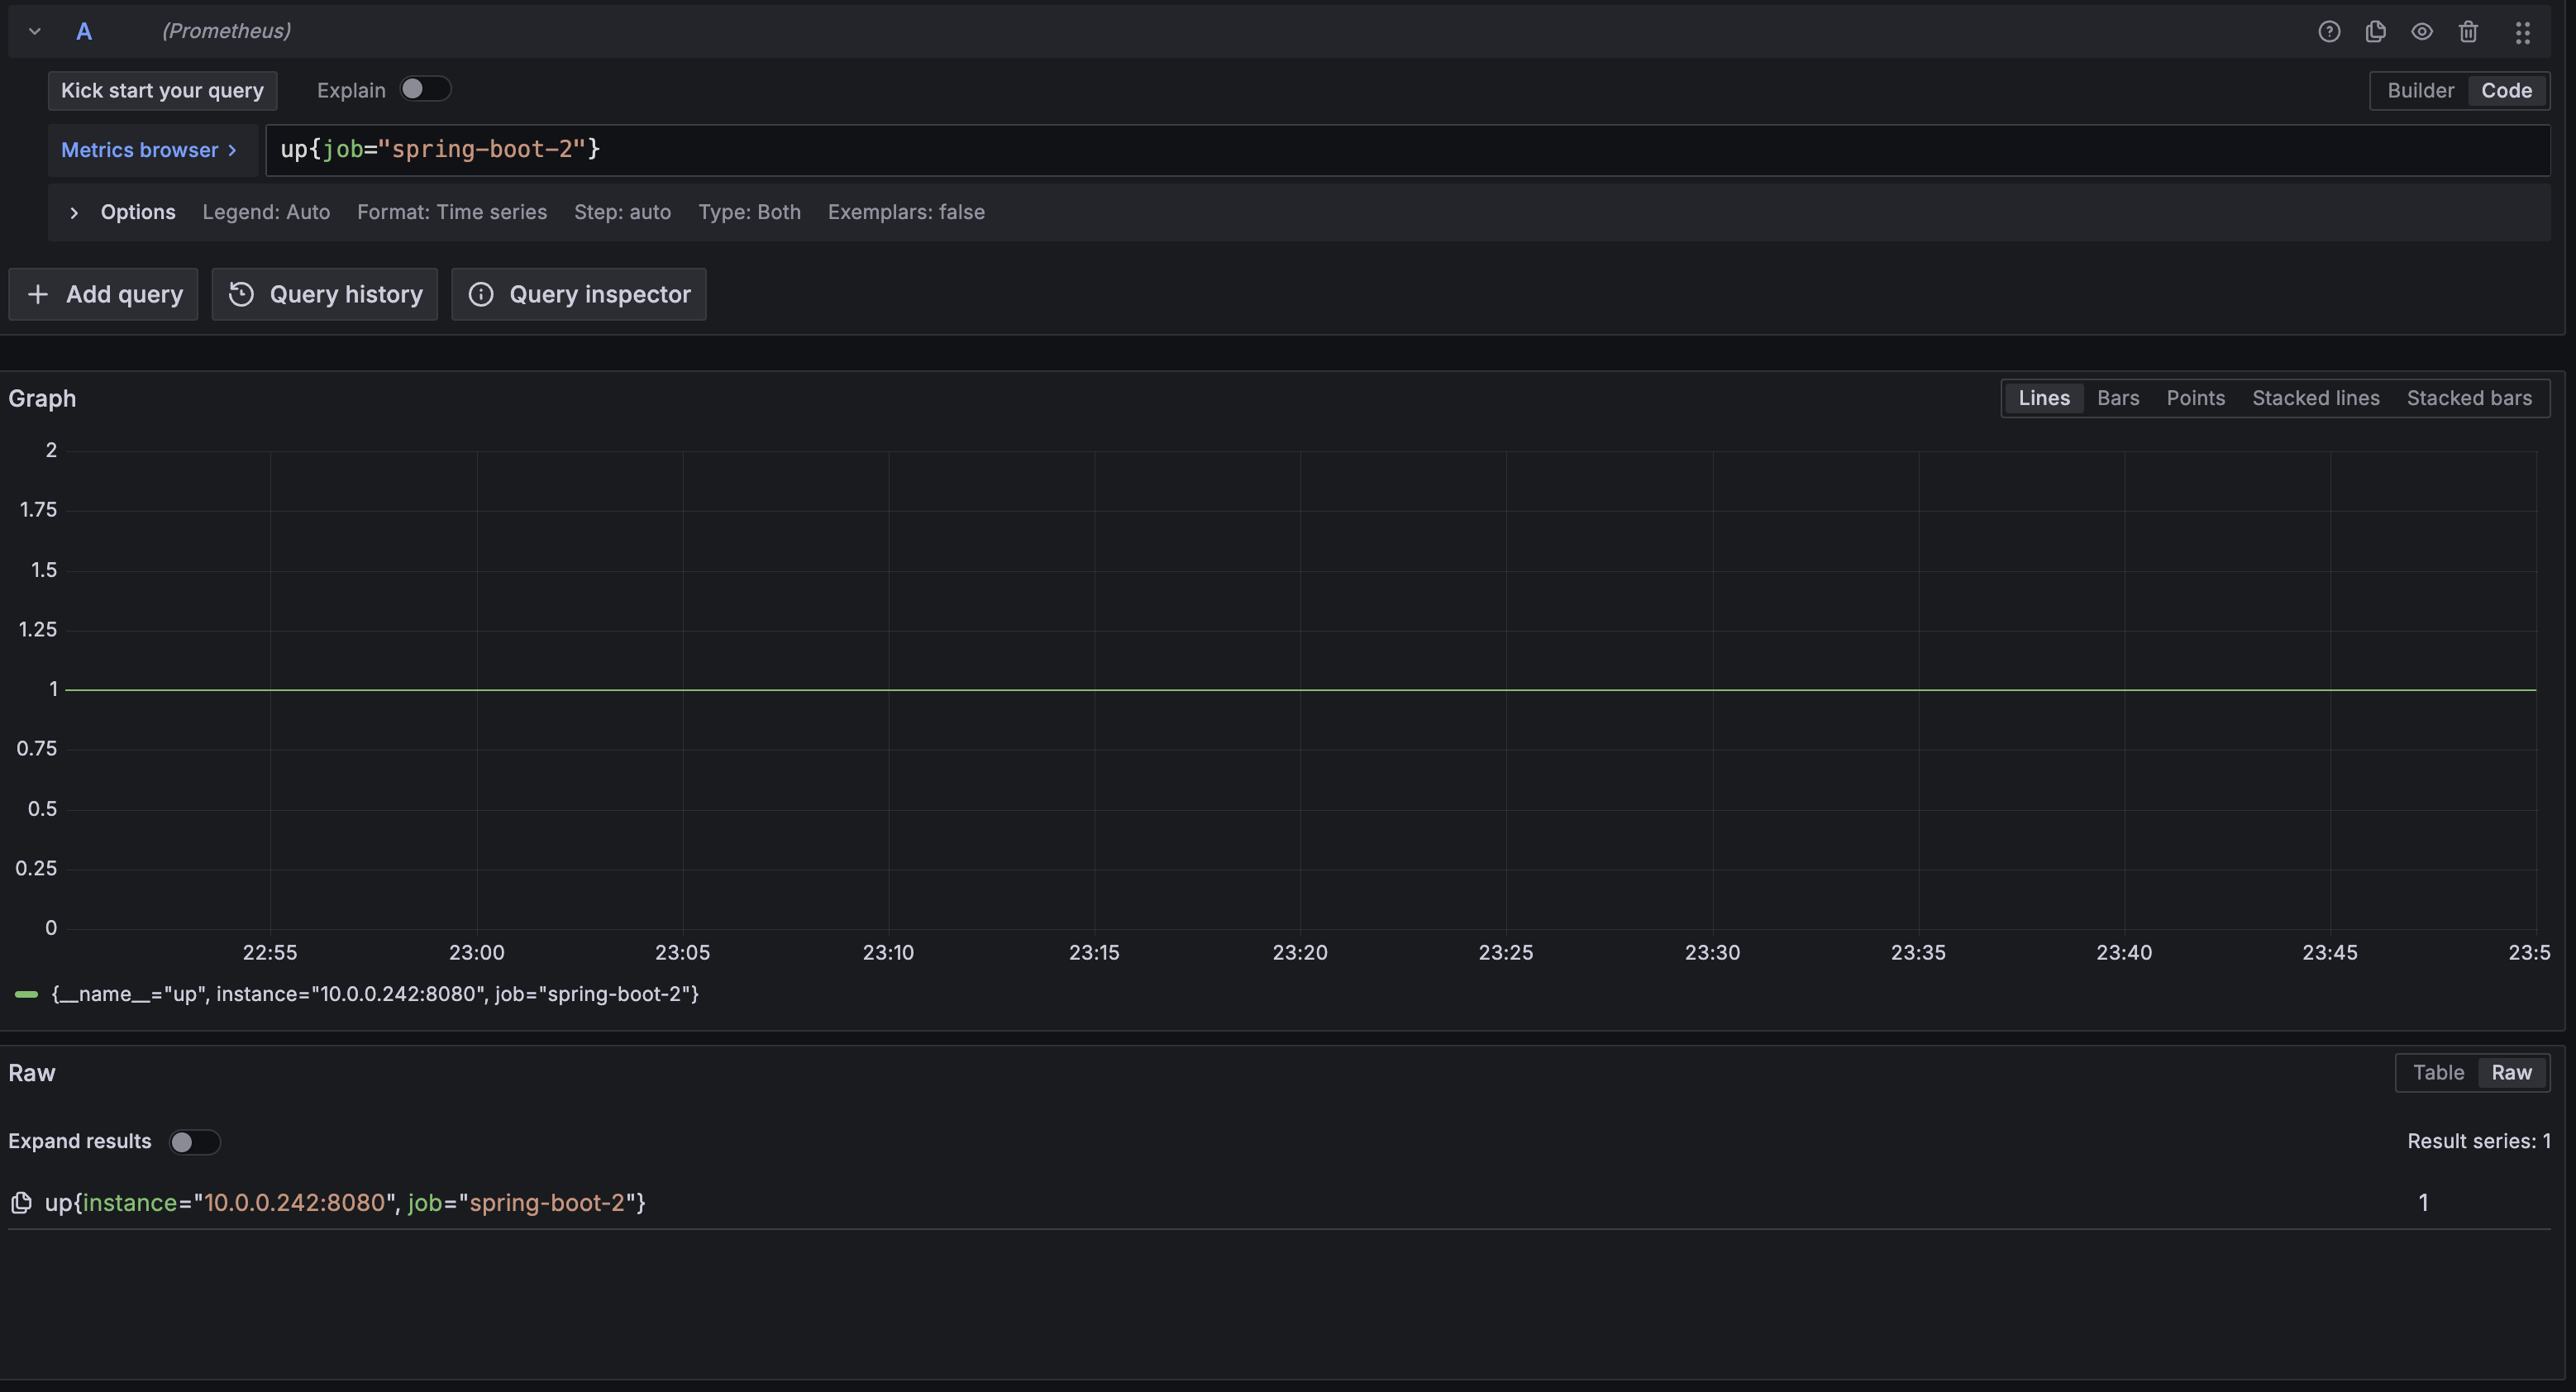
Task: Duplicate query A using the copy icon
Action: coord(2376,31)
